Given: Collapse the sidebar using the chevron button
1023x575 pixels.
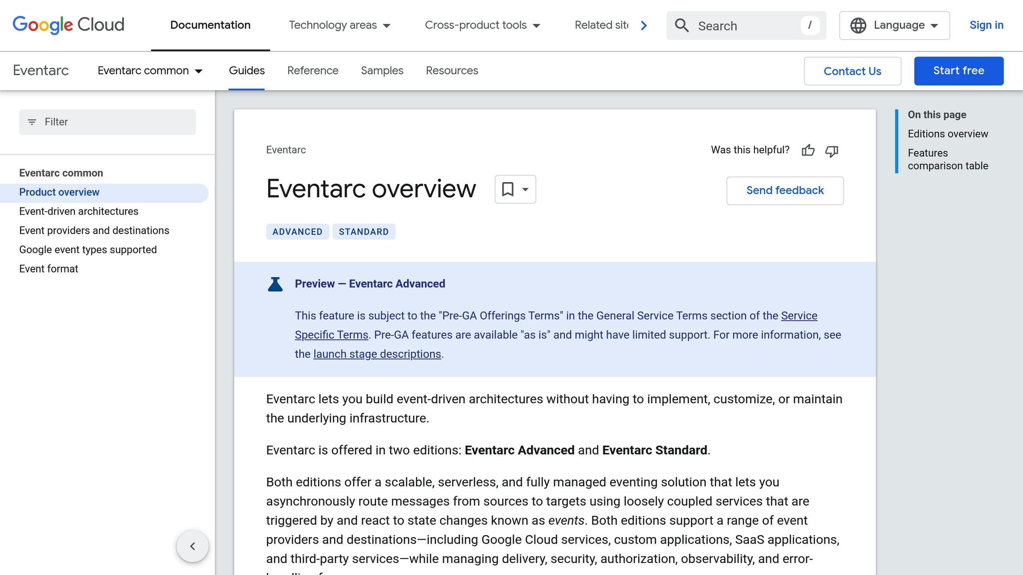Looking at the screenshot, I should [x=192, y=546].
